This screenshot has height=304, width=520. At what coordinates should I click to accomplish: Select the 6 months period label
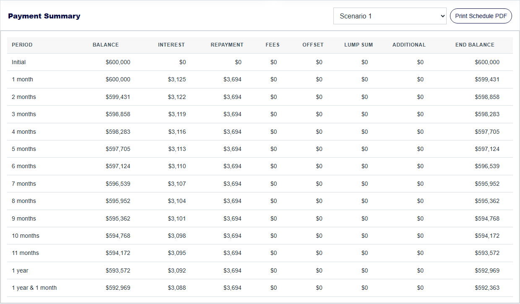[x=24, y=166]
